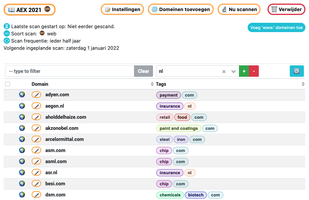Click the Verwijder delete button
Image resolution: width=309 pixels, height=200 pixels.
click(286, 9)
